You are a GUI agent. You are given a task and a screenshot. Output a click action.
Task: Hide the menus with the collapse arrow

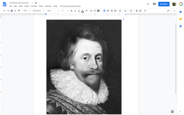click(175, 11)
